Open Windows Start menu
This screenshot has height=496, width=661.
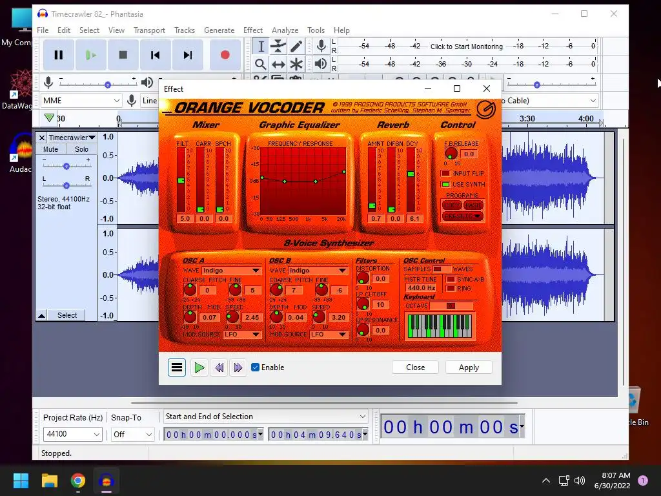tap(21, 480)
